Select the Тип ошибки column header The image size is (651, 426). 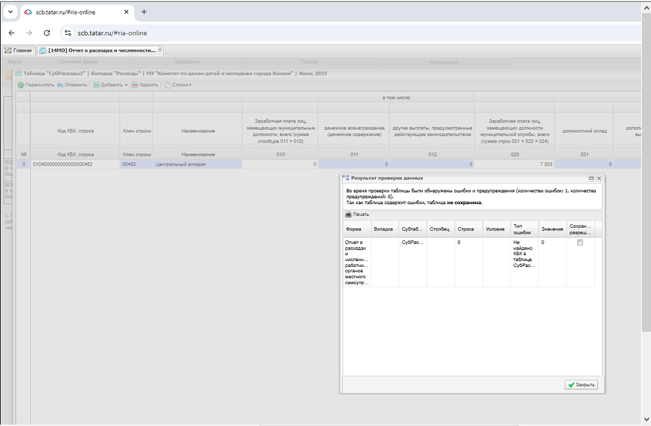click(525, 229)
